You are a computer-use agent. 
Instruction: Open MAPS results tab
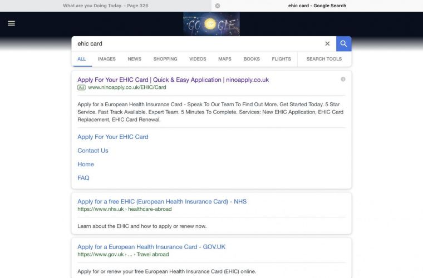pos(225,59)
